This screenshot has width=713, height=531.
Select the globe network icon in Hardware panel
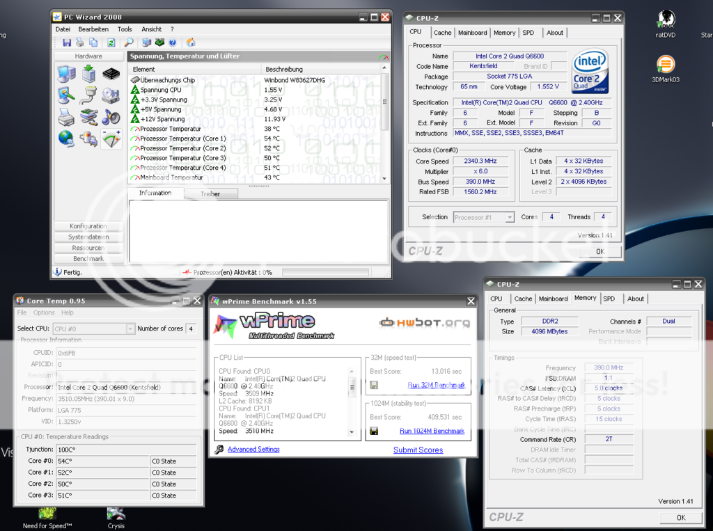(x=66, y=138)
